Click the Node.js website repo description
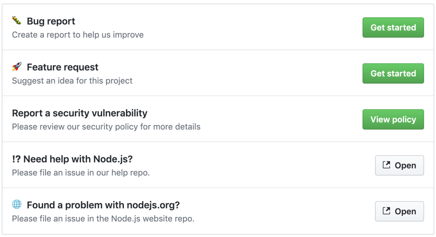Image resolution: width=436 pixels, height=237 pixels. click(x=103, y=219)
